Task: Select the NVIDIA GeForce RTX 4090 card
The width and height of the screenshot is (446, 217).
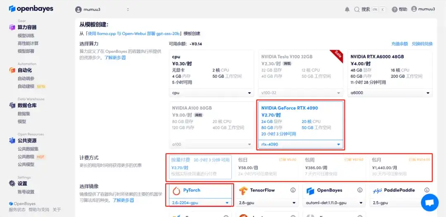Action: (x=301, y=125)
